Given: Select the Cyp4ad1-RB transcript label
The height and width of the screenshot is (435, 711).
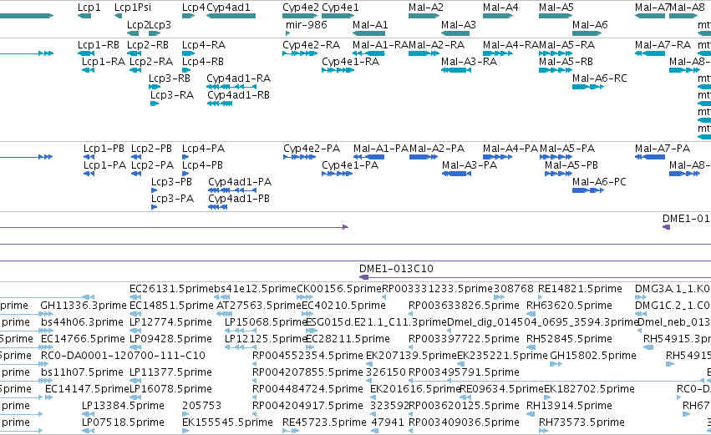Looking at the screenshot, I should pos(238,95).
